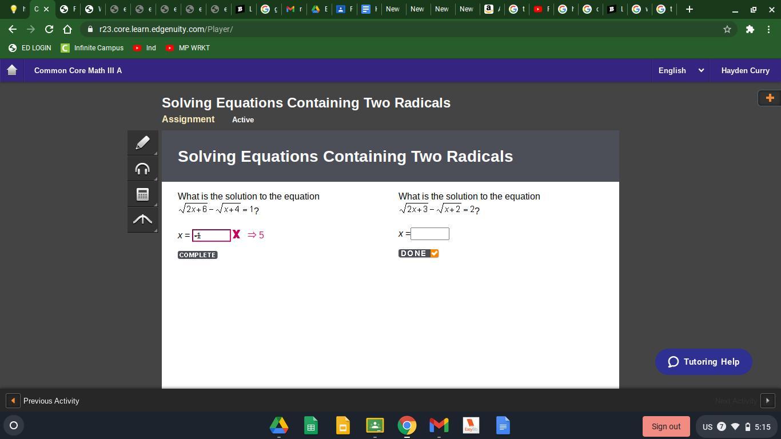Collapse the toolbar with the up arrow
The width and height of the screenshot is (781, 439).
tap(142, 219)
